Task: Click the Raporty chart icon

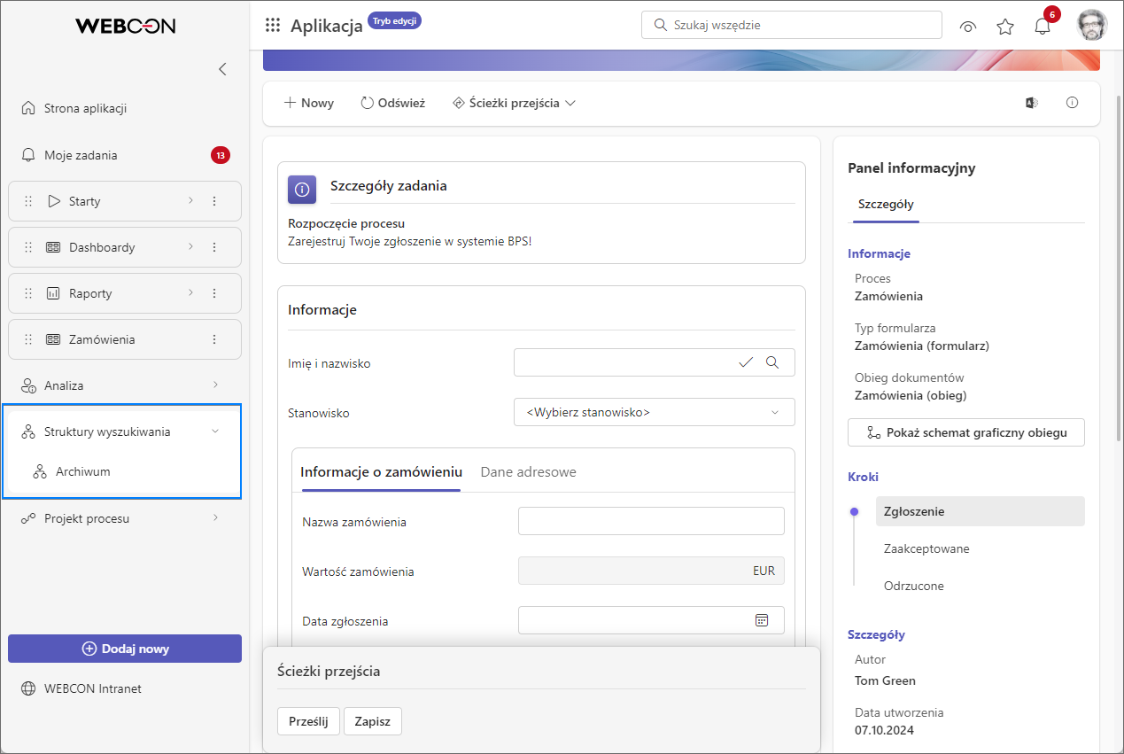Action: click(53, 293)
